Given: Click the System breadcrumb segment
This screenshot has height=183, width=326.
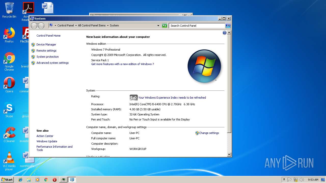Looking at the screenshot, I should click(x=114, y=25).
